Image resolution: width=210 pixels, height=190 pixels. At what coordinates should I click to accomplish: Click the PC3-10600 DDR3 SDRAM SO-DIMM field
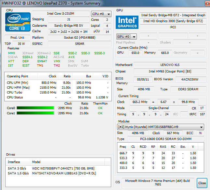166,139
